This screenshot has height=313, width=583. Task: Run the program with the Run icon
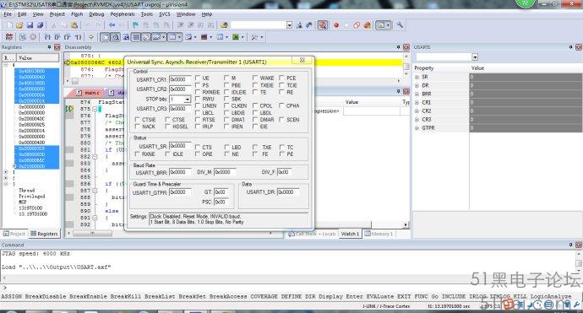[x=23, y=37]
